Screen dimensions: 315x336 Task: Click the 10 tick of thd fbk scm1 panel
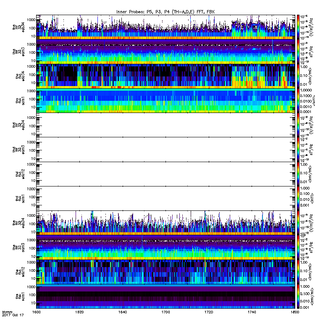pos(33,205)
